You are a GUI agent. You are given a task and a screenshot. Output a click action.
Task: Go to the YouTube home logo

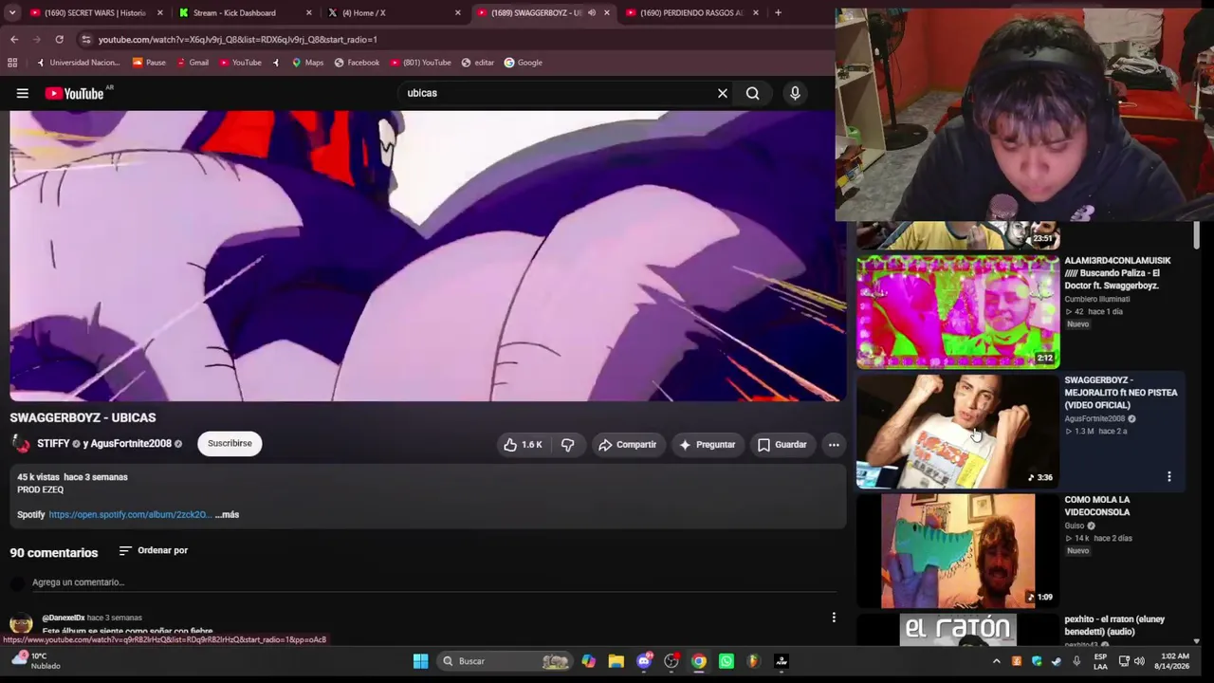[74, 93]
